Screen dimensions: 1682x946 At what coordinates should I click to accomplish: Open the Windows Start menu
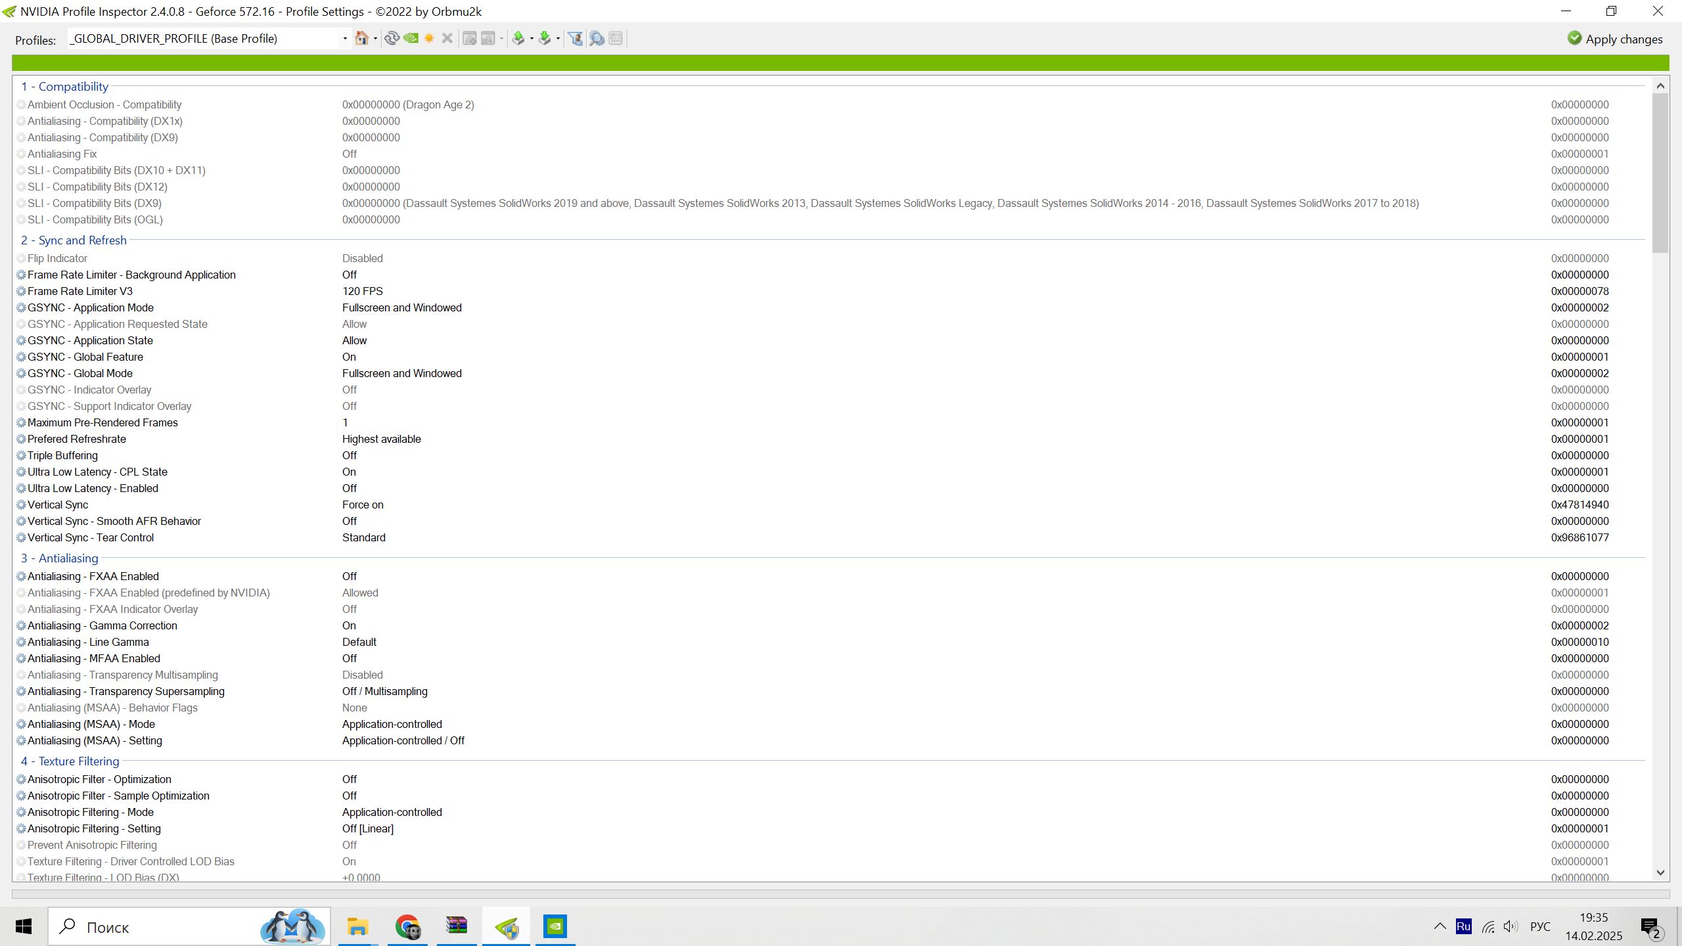point(24,926)
